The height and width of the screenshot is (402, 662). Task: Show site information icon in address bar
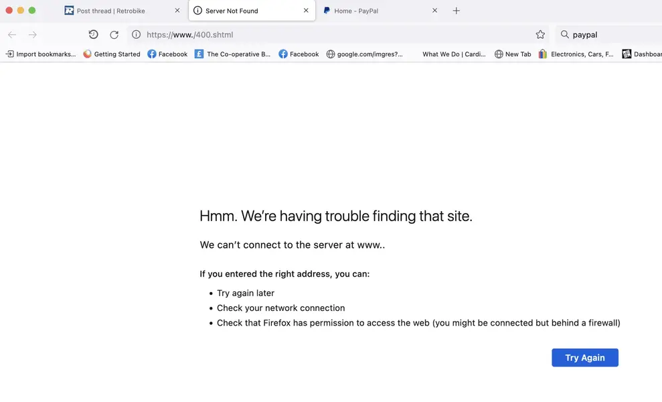(136, 35)
